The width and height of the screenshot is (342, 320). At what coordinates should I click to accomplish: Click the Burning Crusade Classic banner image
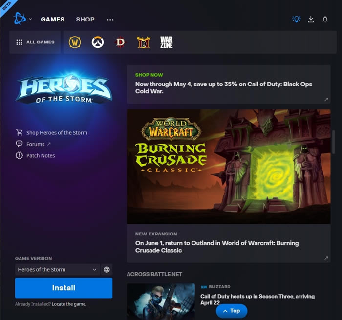[x=228, y=167]
